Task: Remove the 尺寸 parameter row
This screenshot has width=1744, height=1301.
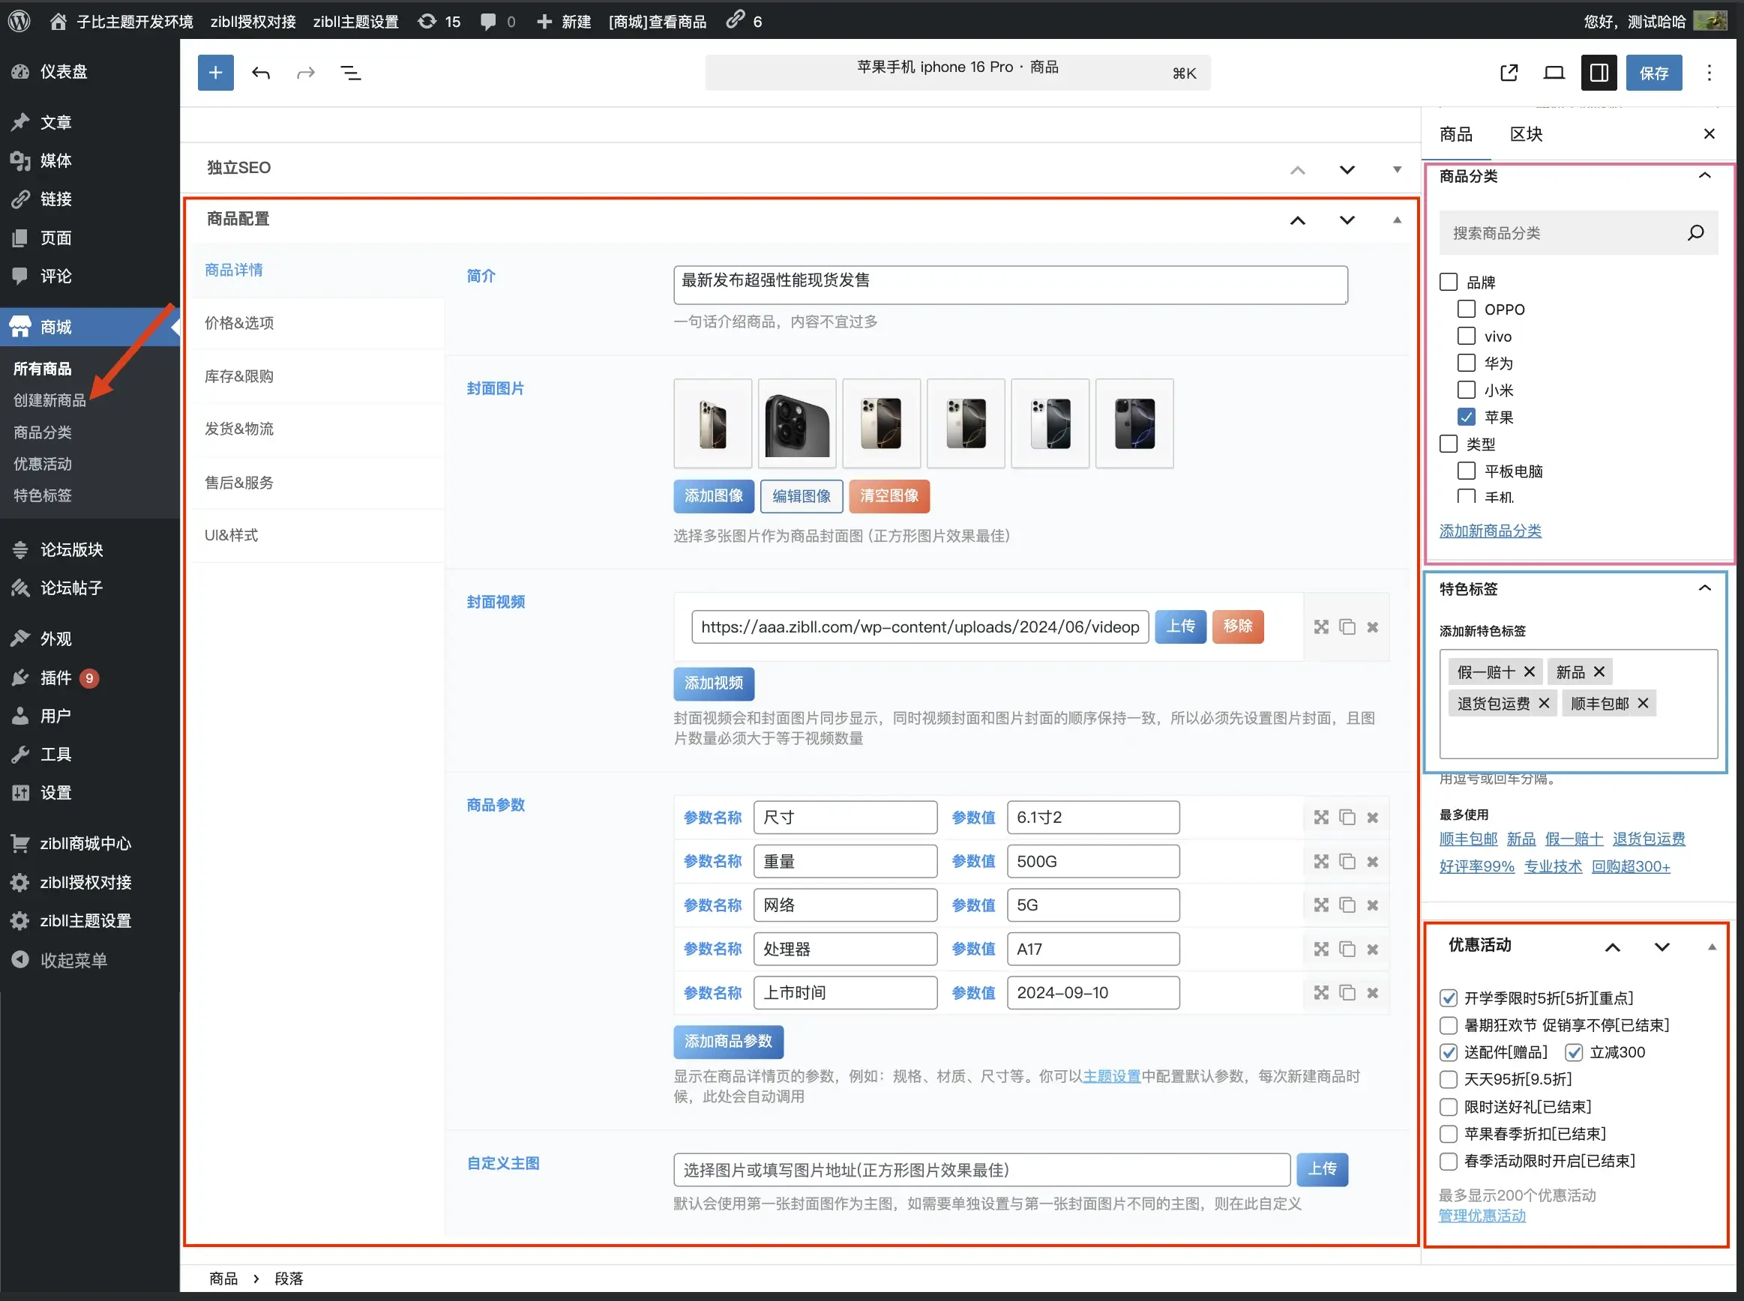Action: pyautogui.click(x=1372, y=818)
